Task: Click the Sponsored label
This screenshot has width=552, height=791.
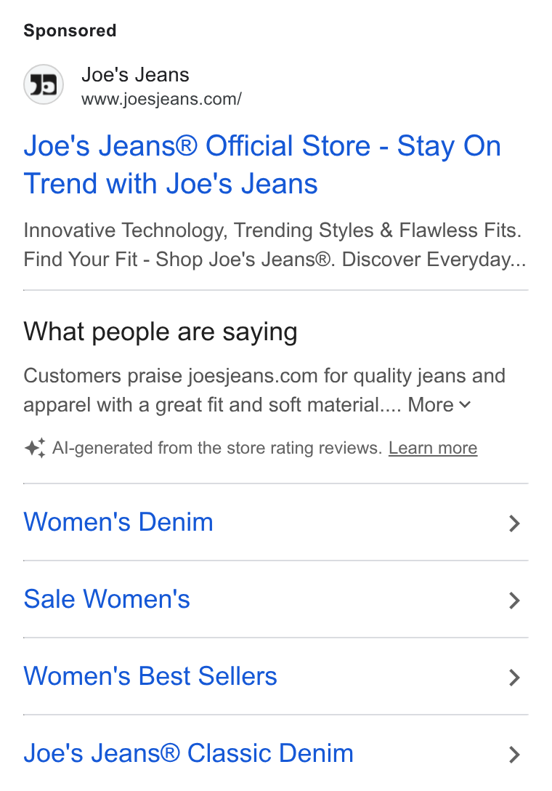Action: (70, 31)
